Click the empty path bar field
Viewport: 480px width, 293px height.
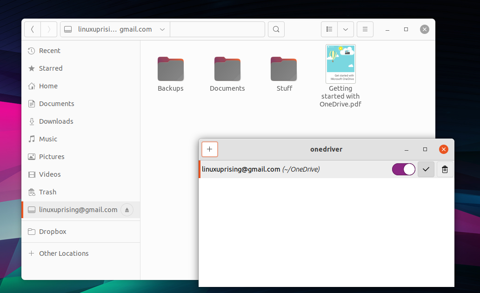click(217, 29)
